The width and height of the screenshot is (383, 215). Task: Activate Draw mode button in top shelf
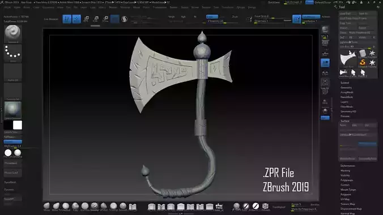[76, 19]
